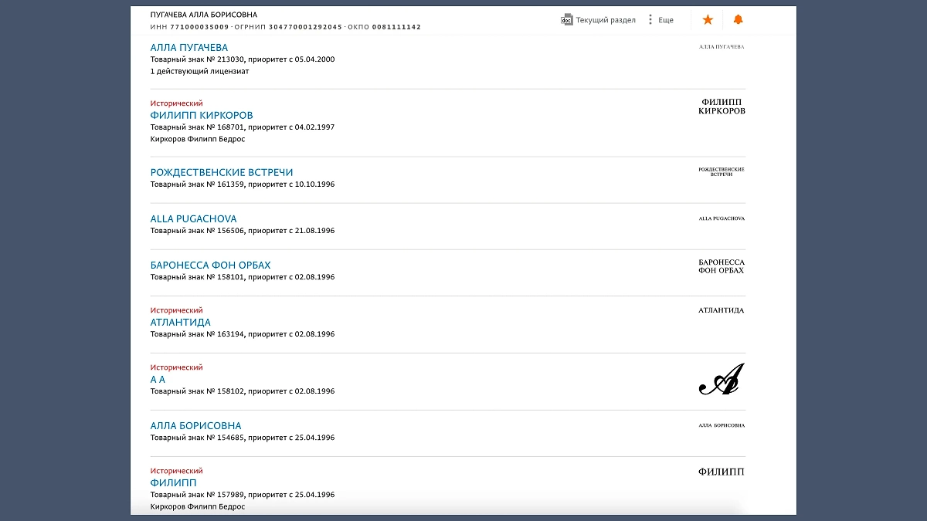Open the ФИЛИПП КИРКОРОВ trademark link

click(x=201, y=116)
